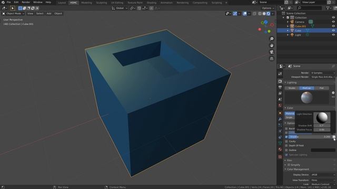337x189 pixels.
Task: Click the Add menu in the viewport header
Action: 49,14
